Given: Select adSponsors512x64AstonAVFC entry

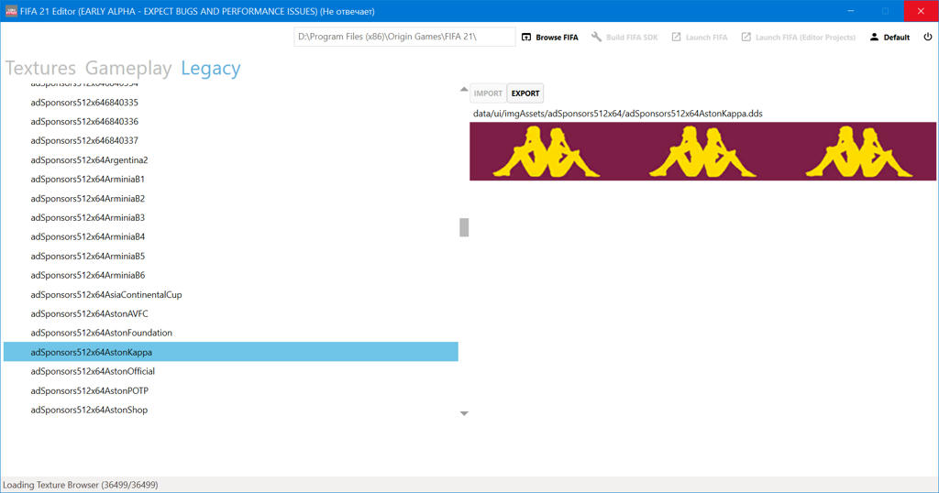Looking at the screenshot, I should coord(89,313).
